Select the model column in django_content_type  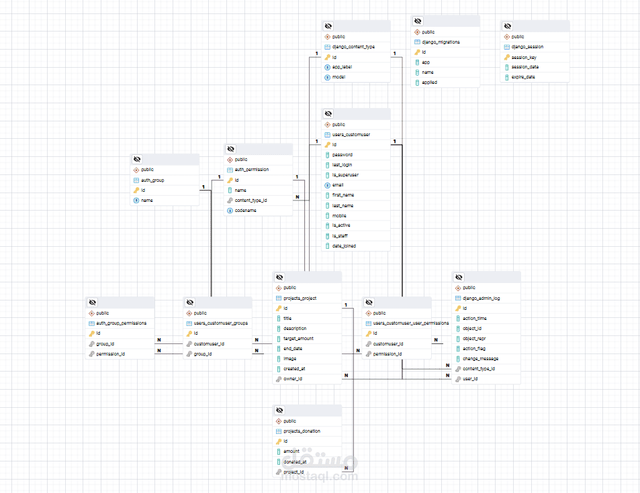point(338,77)
